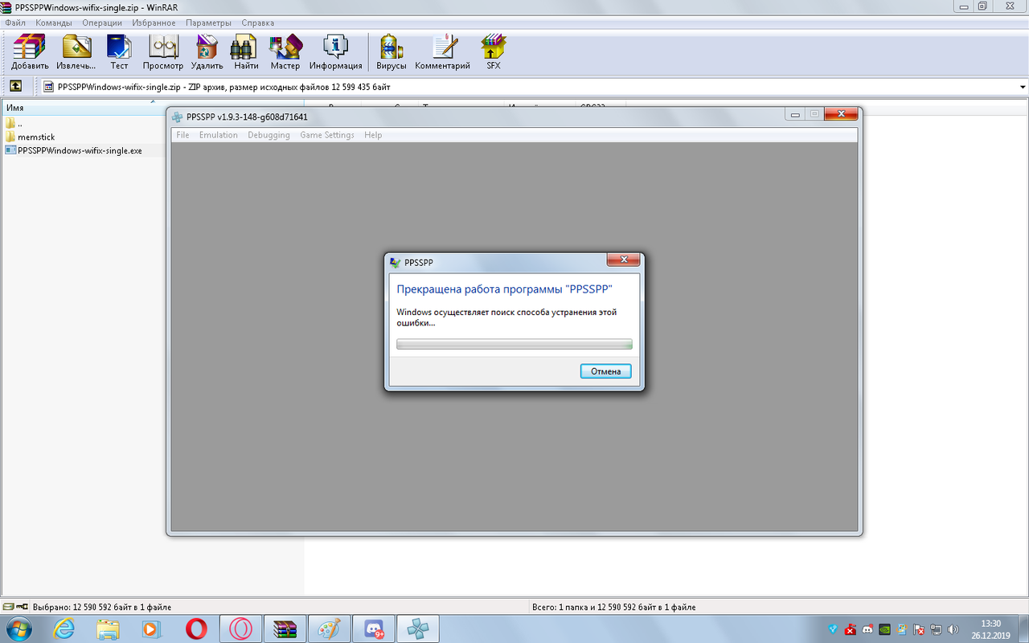
Task: Click the SFX archive toolbar icon
Action: (493, 52)
